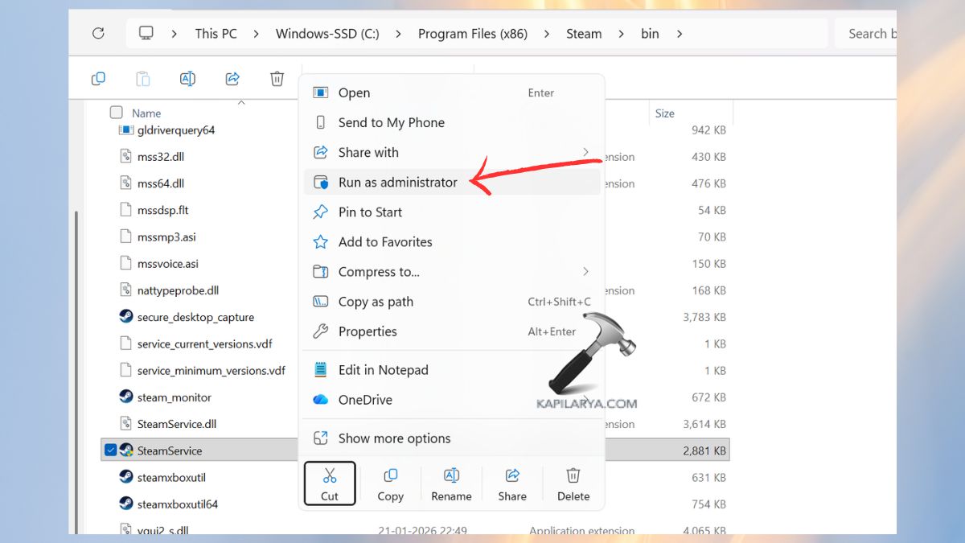Click Show more options entry

(394, 438)
